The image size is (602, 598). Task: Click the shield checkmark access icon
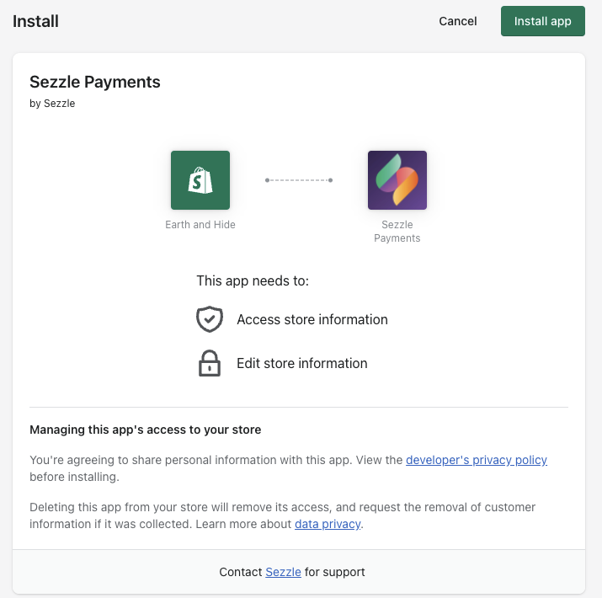[x=210, y=319]
